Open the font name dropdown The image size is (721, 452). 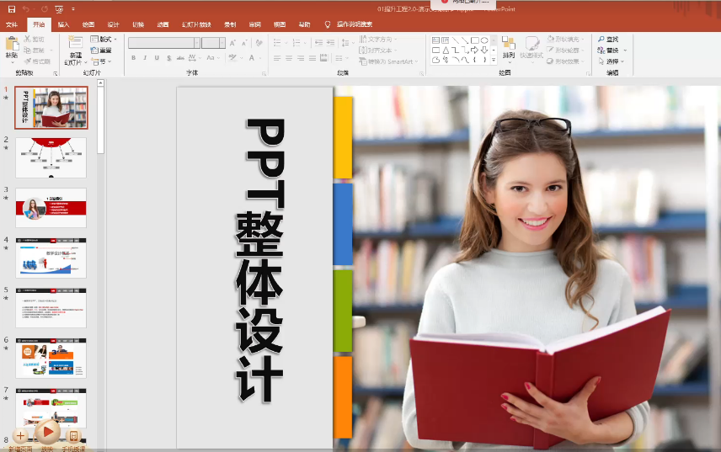[x=197, y=43]
